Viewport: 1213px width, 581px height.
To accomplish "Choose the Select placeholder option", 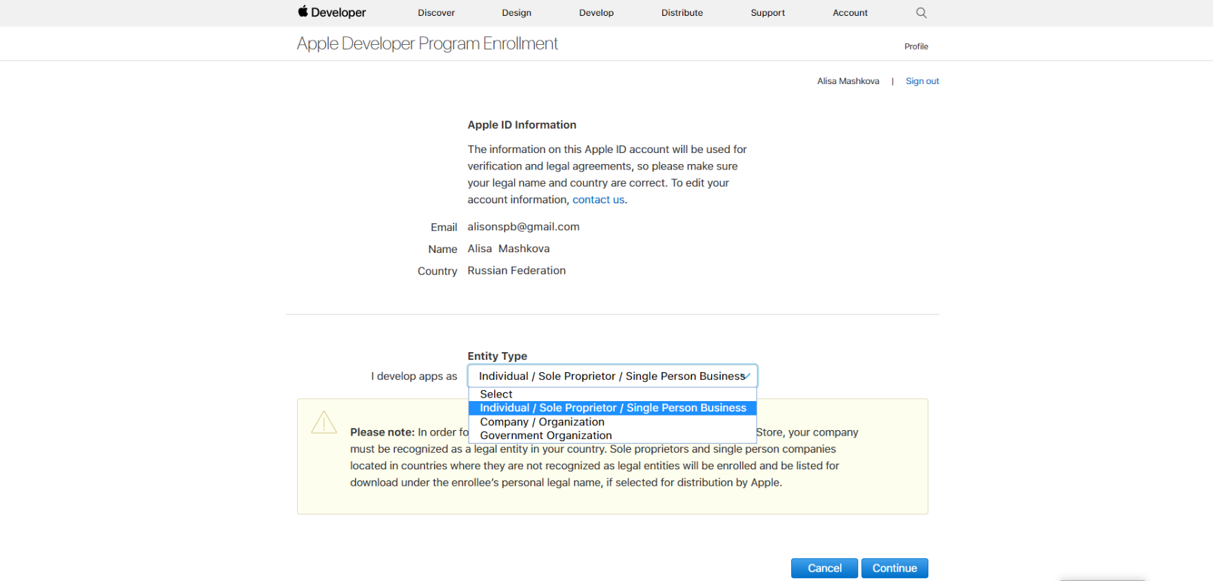I will coord(496,394).
